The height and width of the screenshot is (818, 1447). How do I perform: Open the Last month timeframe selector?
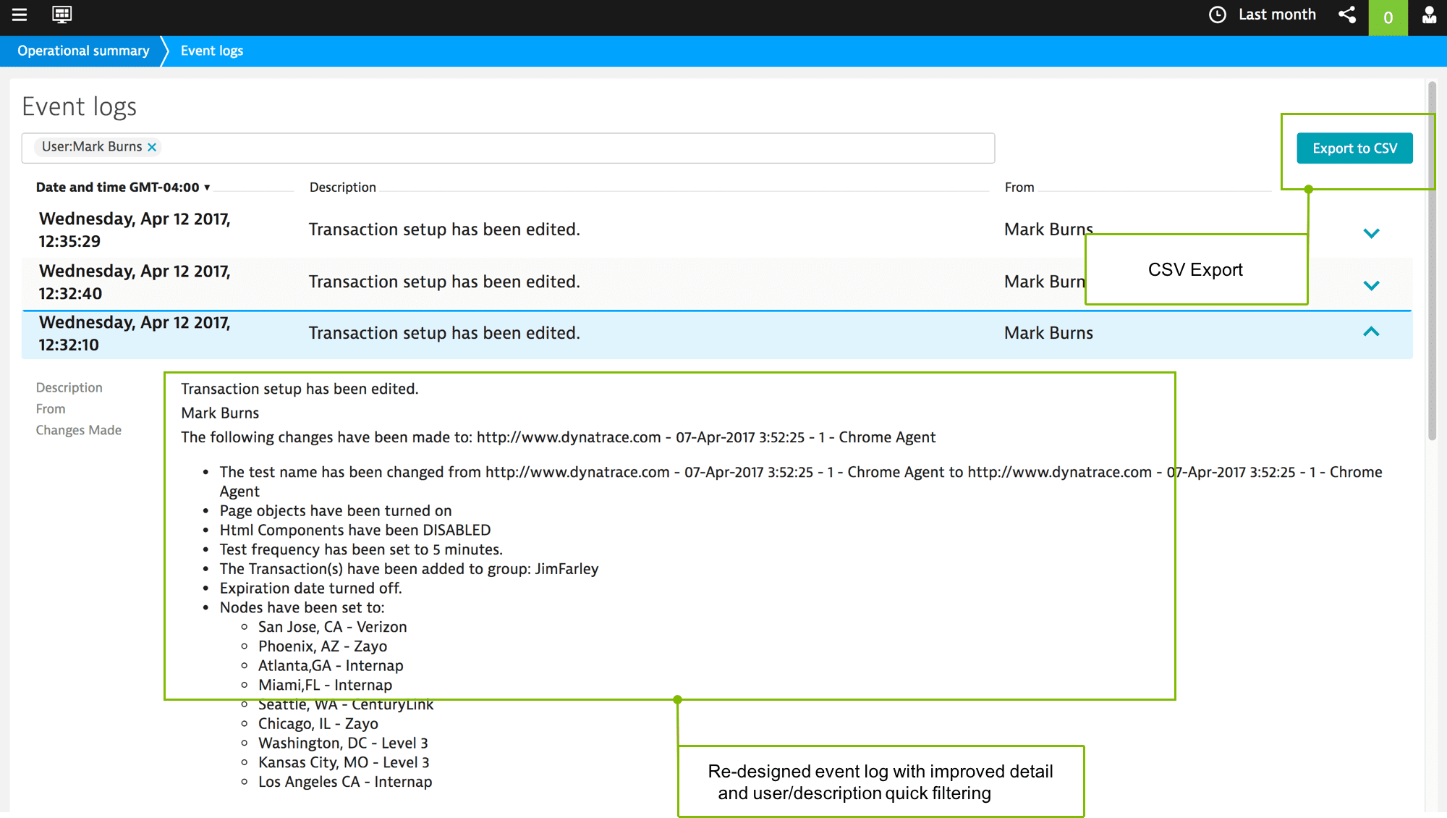(1277, 14)
